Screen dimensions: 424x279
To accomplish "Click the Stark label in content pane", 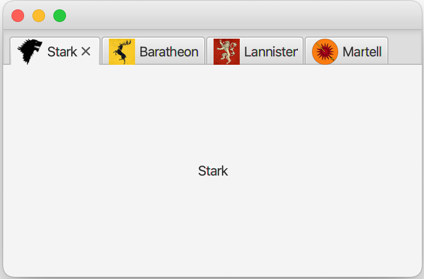I will point(213,171).
